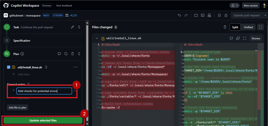Discard changes with Files changed trash icon
The width and height of the screenshot is (268, 126).
click(225, 27)
